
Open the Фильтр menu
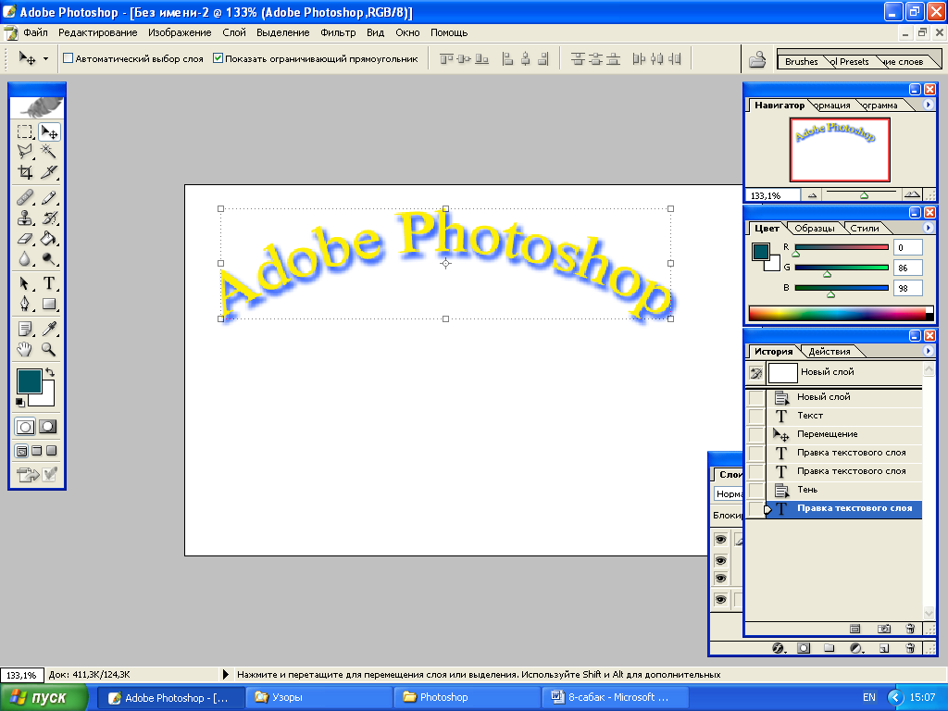(x=338, y=32)
